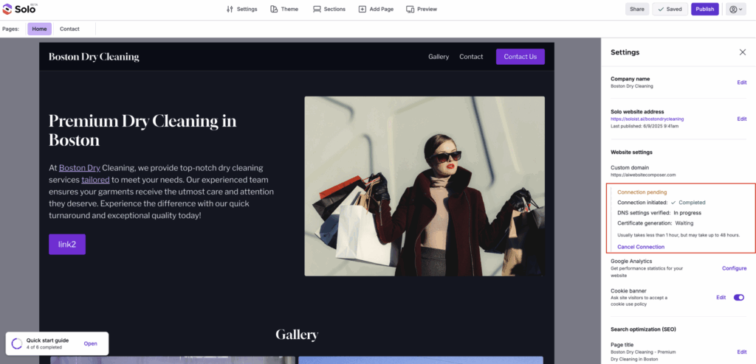Open the soloist.ai website address link
Screen dimensions: 756x364
[x=647, y=119]
